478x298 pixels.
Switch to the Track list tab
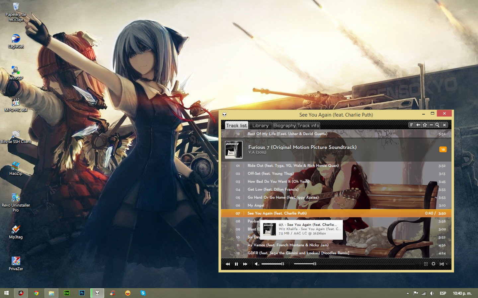click(x=237, y=125)
